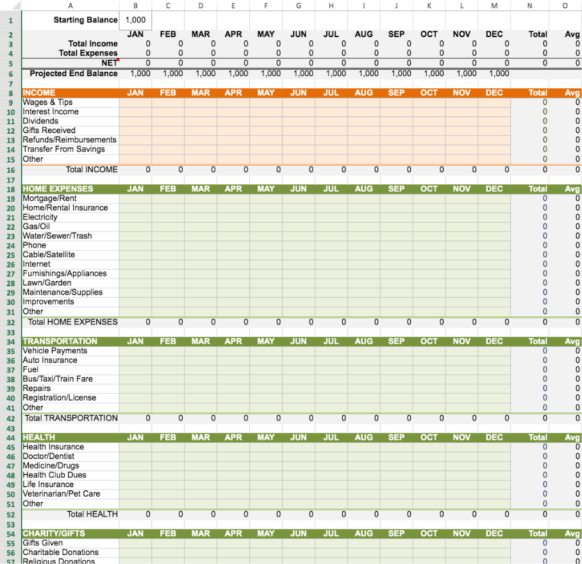Click the Bus/Taxi/Train Fare row label
The width and height of the screenshot is (582, 564).
pos(58,379)
